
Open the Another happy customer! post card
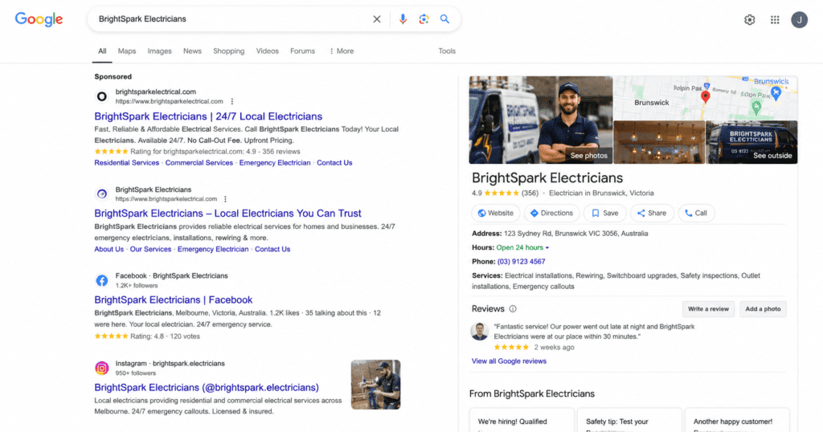737,421
